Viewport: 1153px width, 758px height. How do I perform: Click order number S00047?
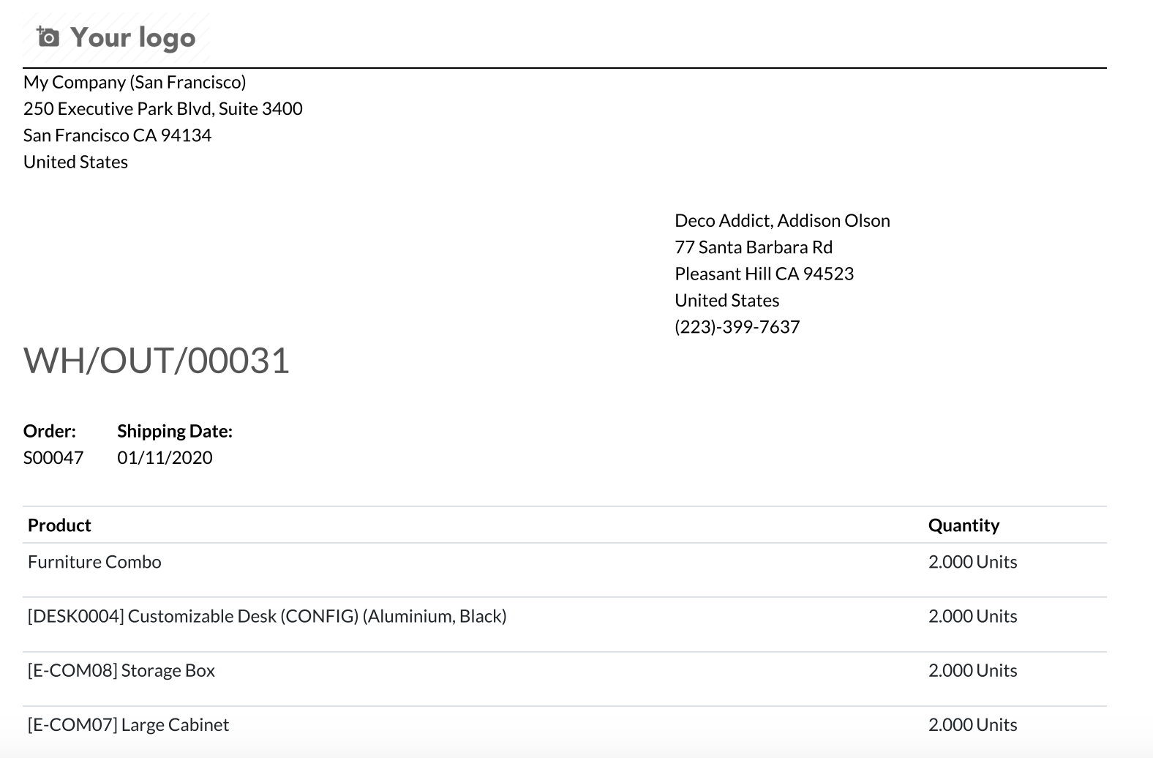[53, 458]
